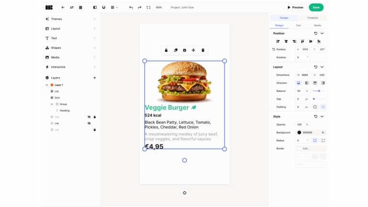Open the Widget sub-tab
Screen dimensions: 368x207
click(279, 25)
